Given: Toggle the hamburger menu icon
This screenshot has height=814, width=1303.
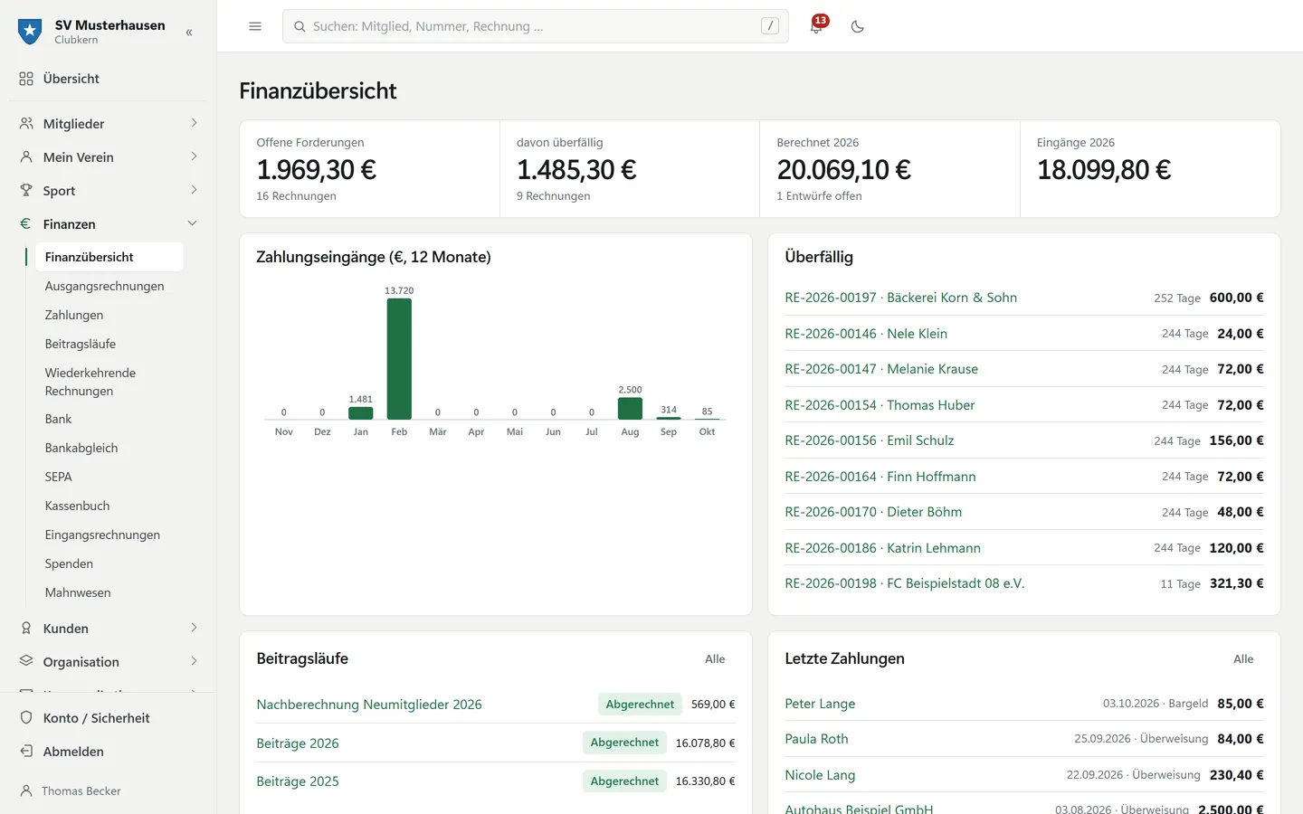Looking at the screenshot, I should coord(255,26).
